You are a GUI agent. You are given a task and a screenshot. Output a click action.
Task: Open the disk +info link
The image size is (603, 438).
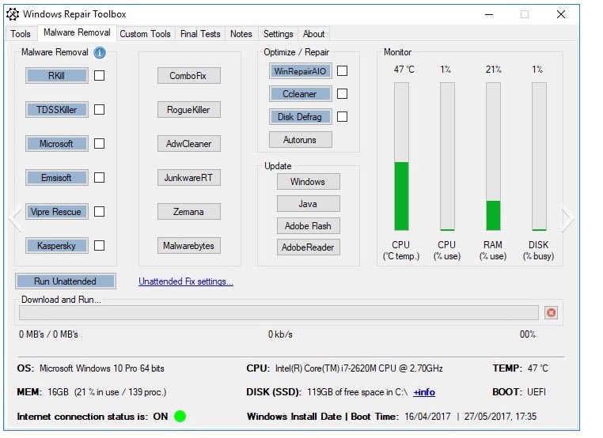pos(424,392)
